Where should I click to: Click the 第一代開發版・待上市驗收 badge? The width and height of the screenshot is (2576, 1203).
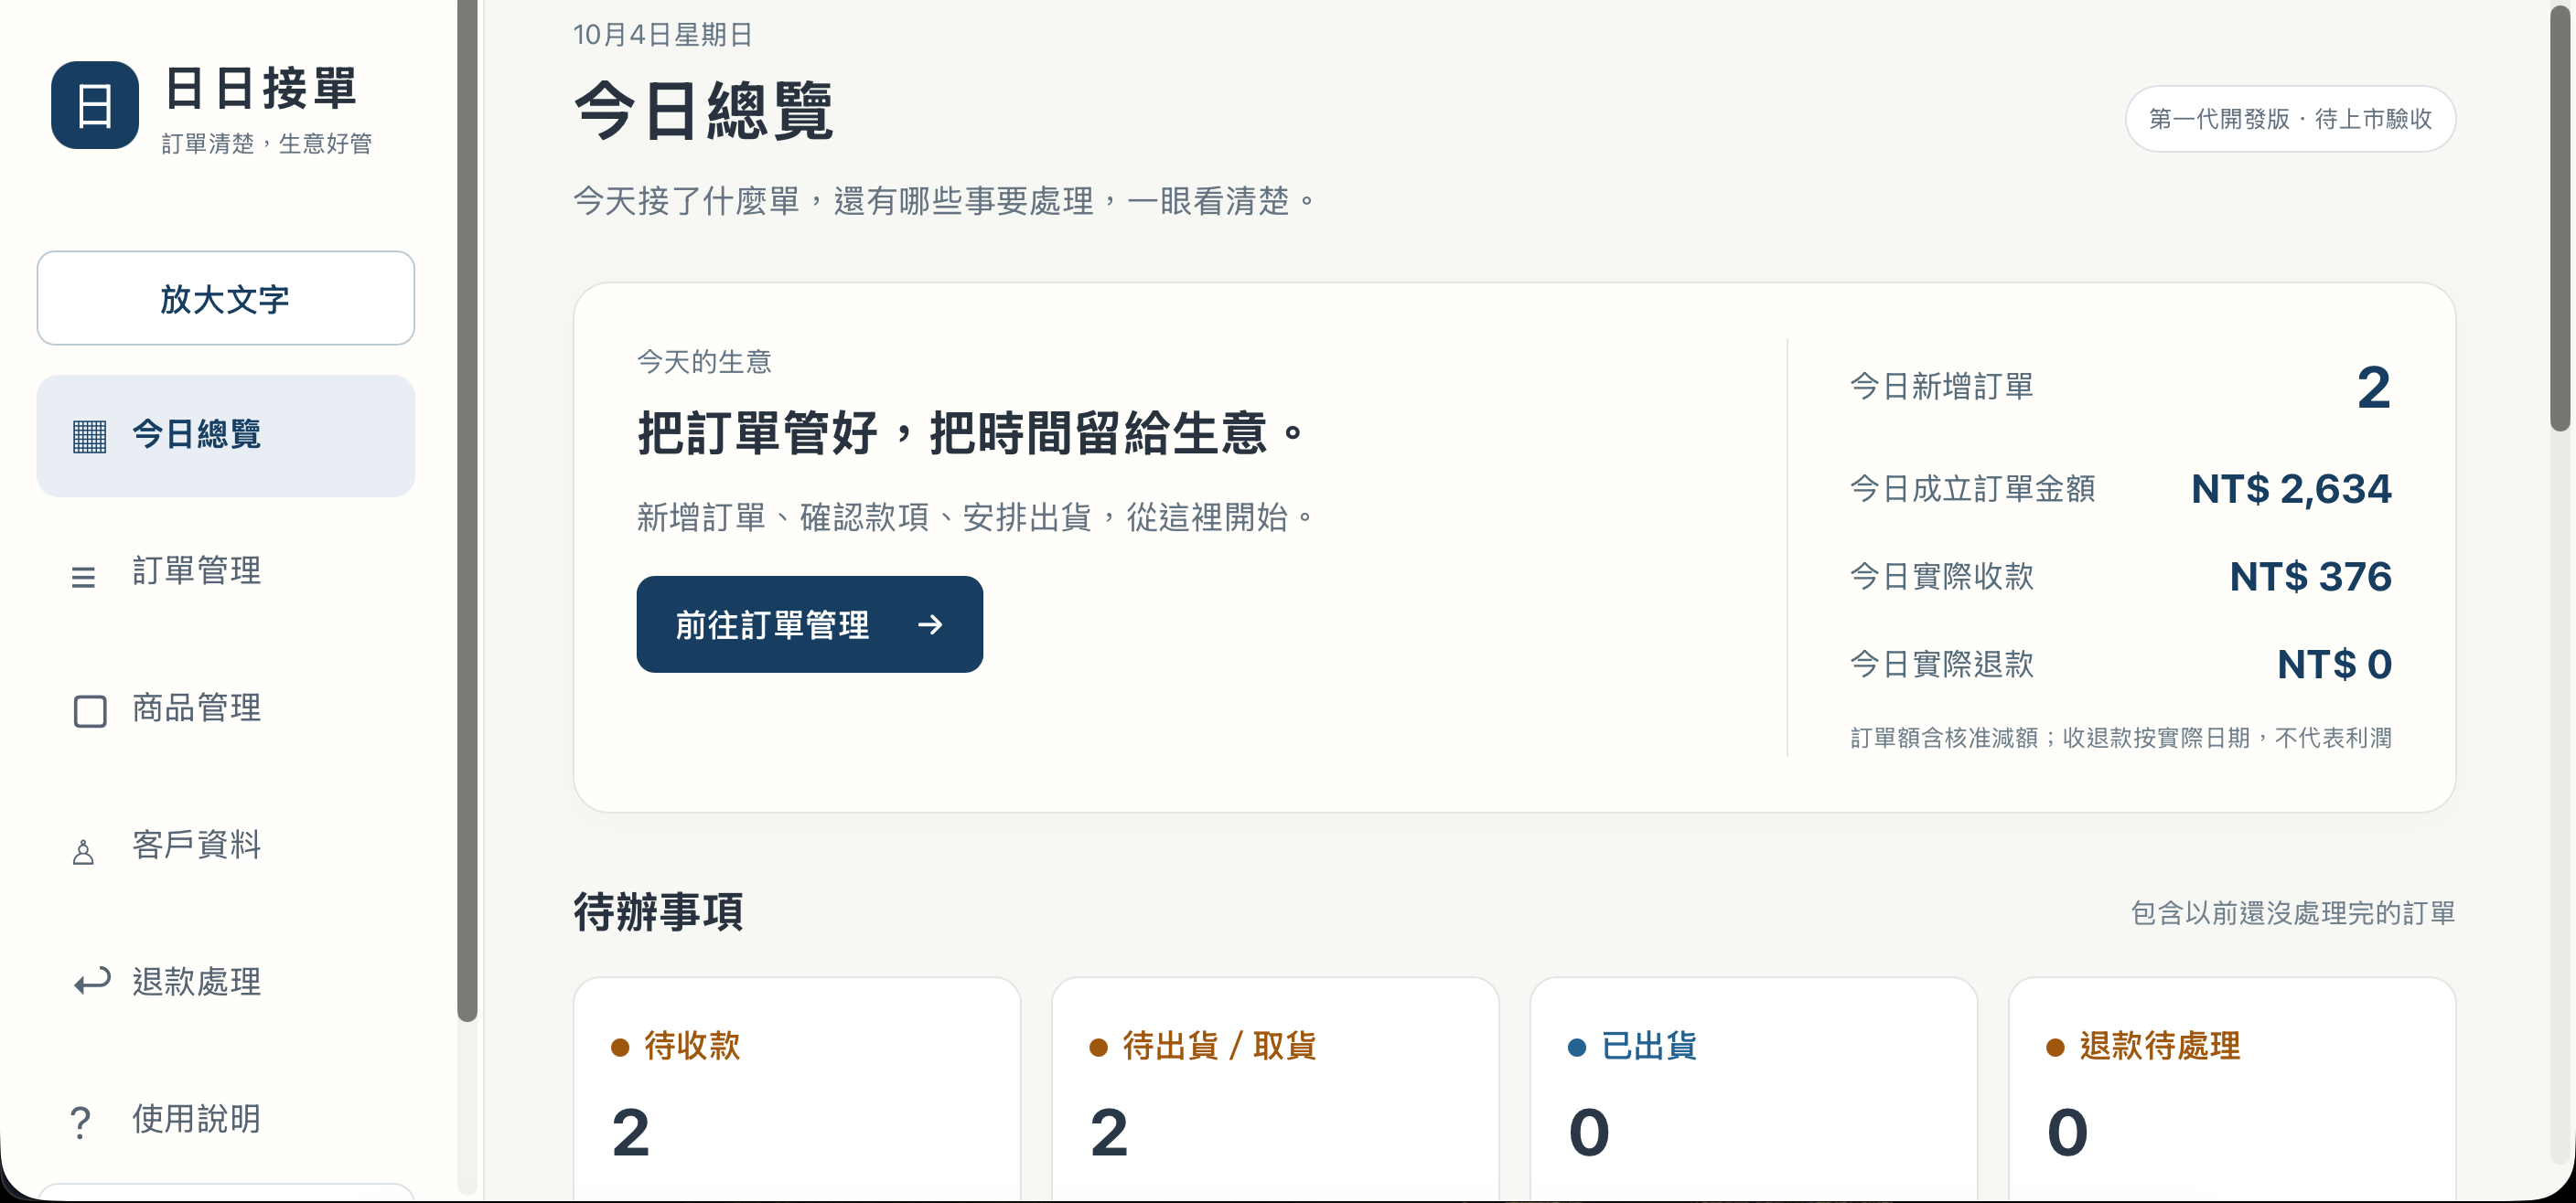coord(2289,119)
